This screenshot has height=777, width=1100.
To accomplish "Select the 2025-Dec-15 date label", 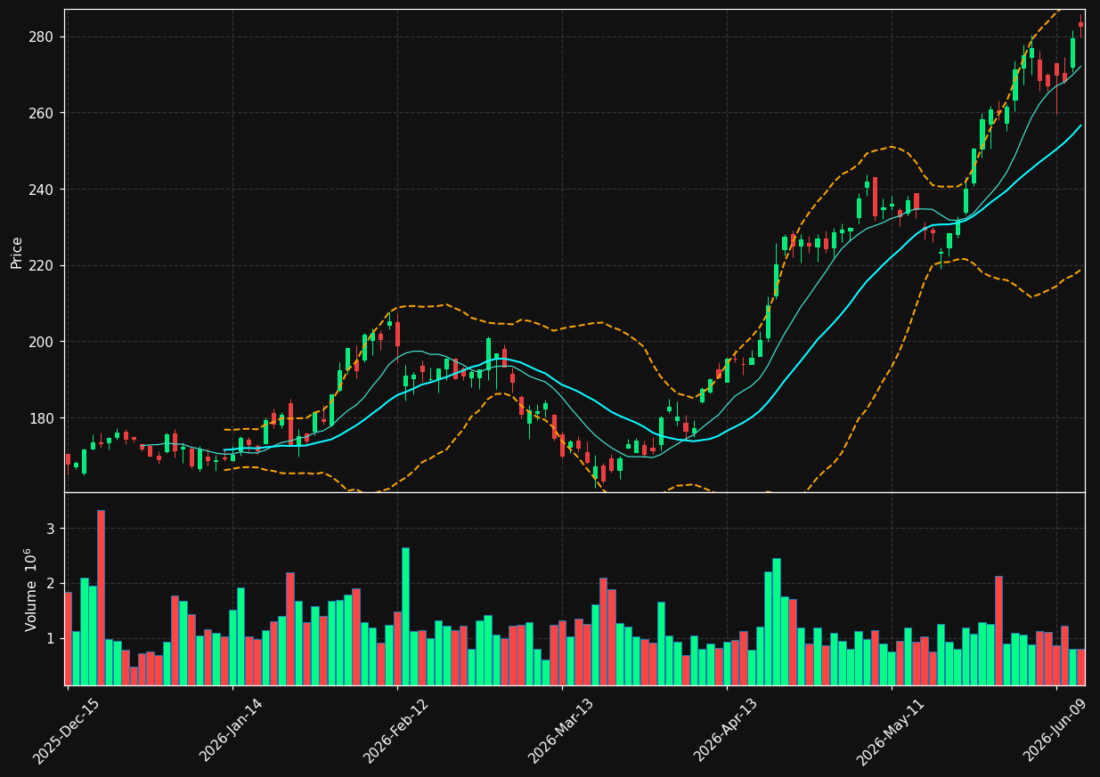I will coord(67,730).
